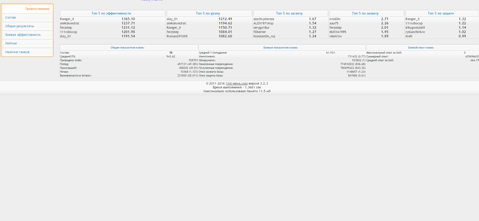Select the Боевые показатели клана header

pyautogui.click(x=280, y=48)
